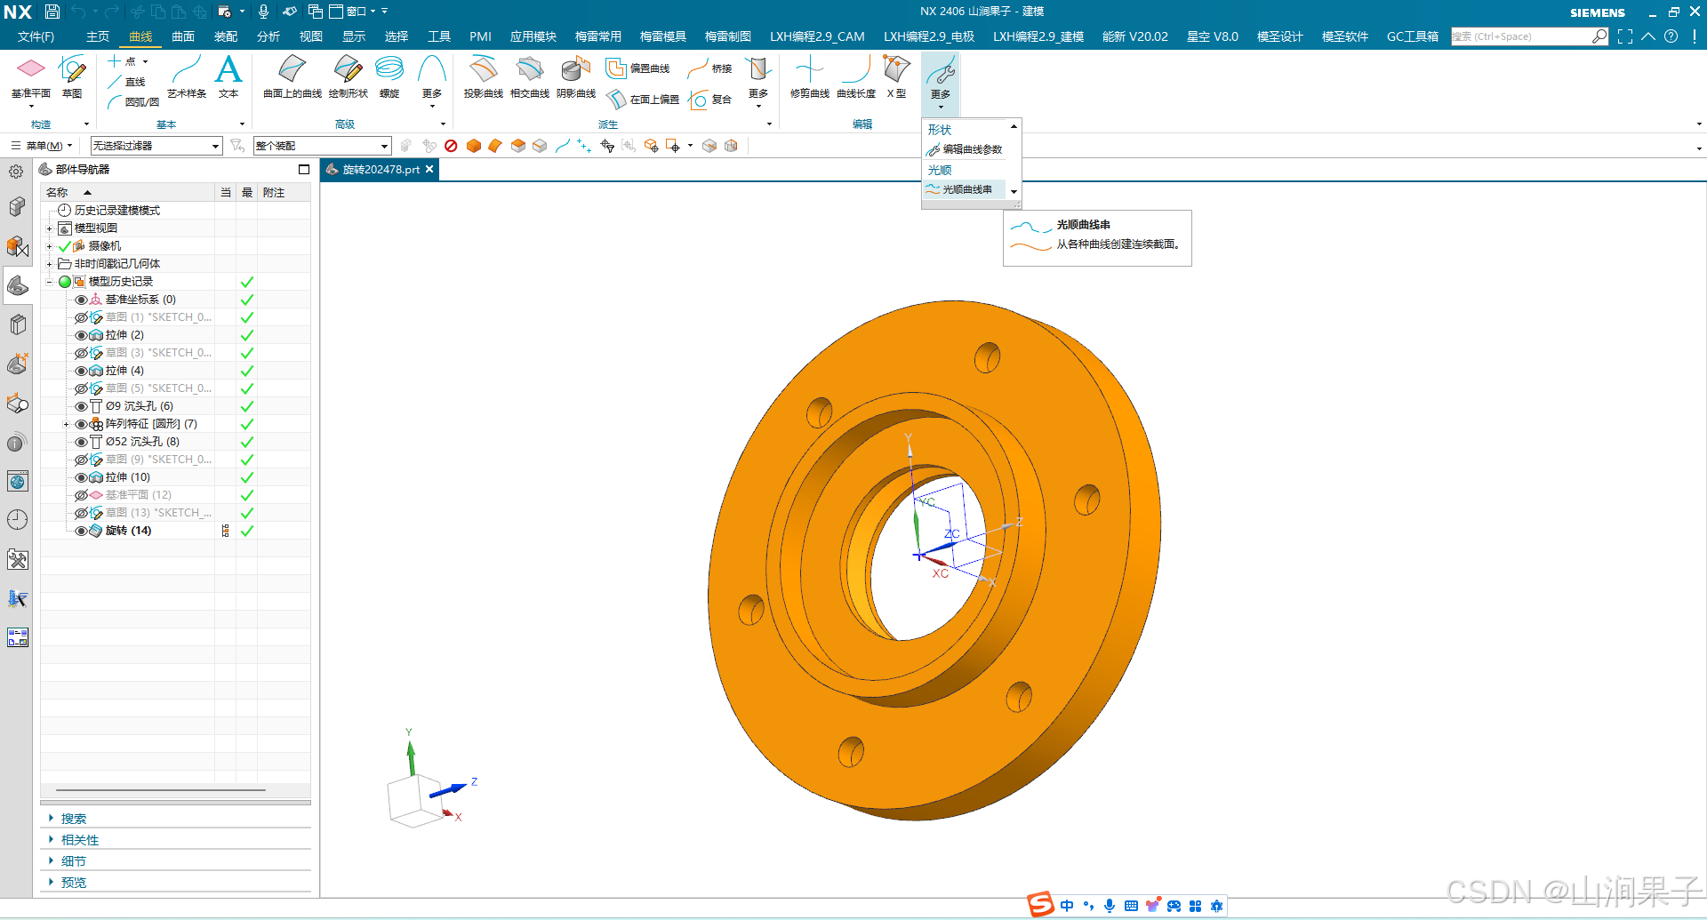Hide the 拉伸 (2) feature
1707x920 pixels.
(x=81, y=335)
